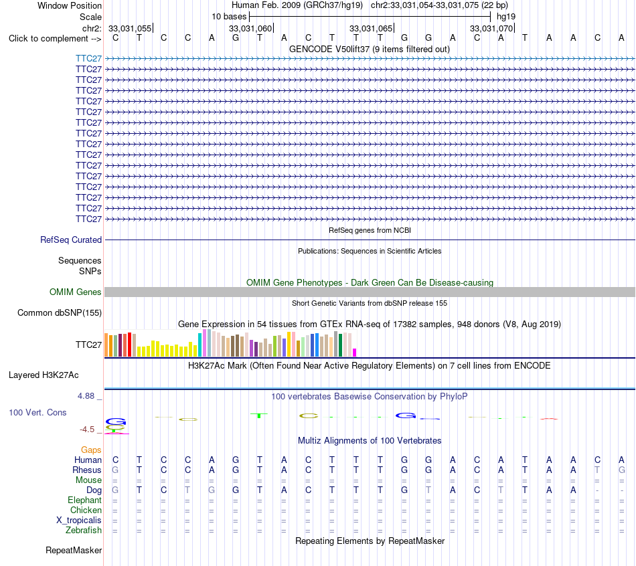Open the GENCODE V50lift37 track title
Screen dimensions: 636x566
369,49
